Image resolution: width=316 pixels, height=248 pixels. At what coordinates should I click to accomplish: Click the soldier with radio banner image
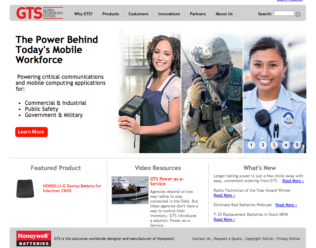coord(212,92)
